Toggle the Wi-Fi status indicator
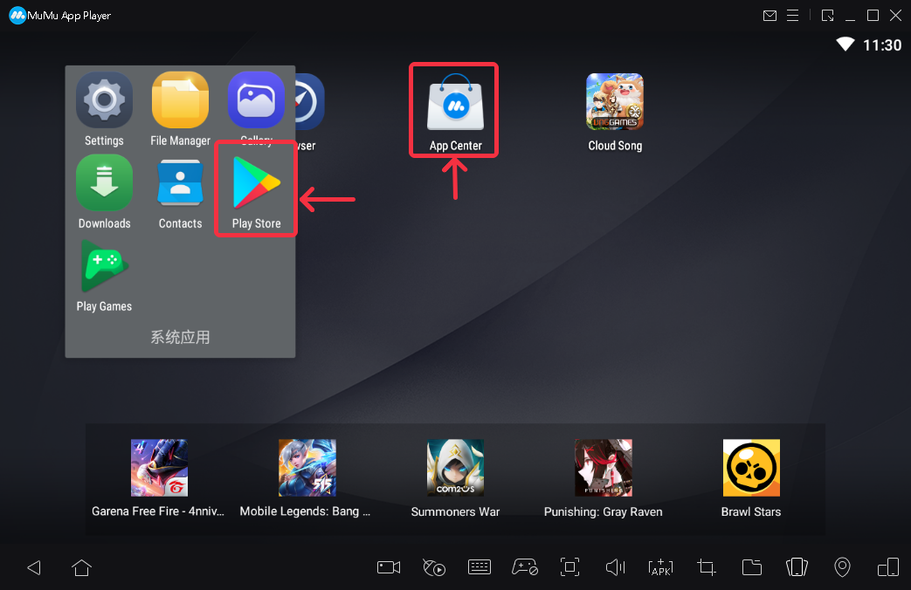Viewport: 911px width, 590px height. pyautogui.click(x=844, y=44)
